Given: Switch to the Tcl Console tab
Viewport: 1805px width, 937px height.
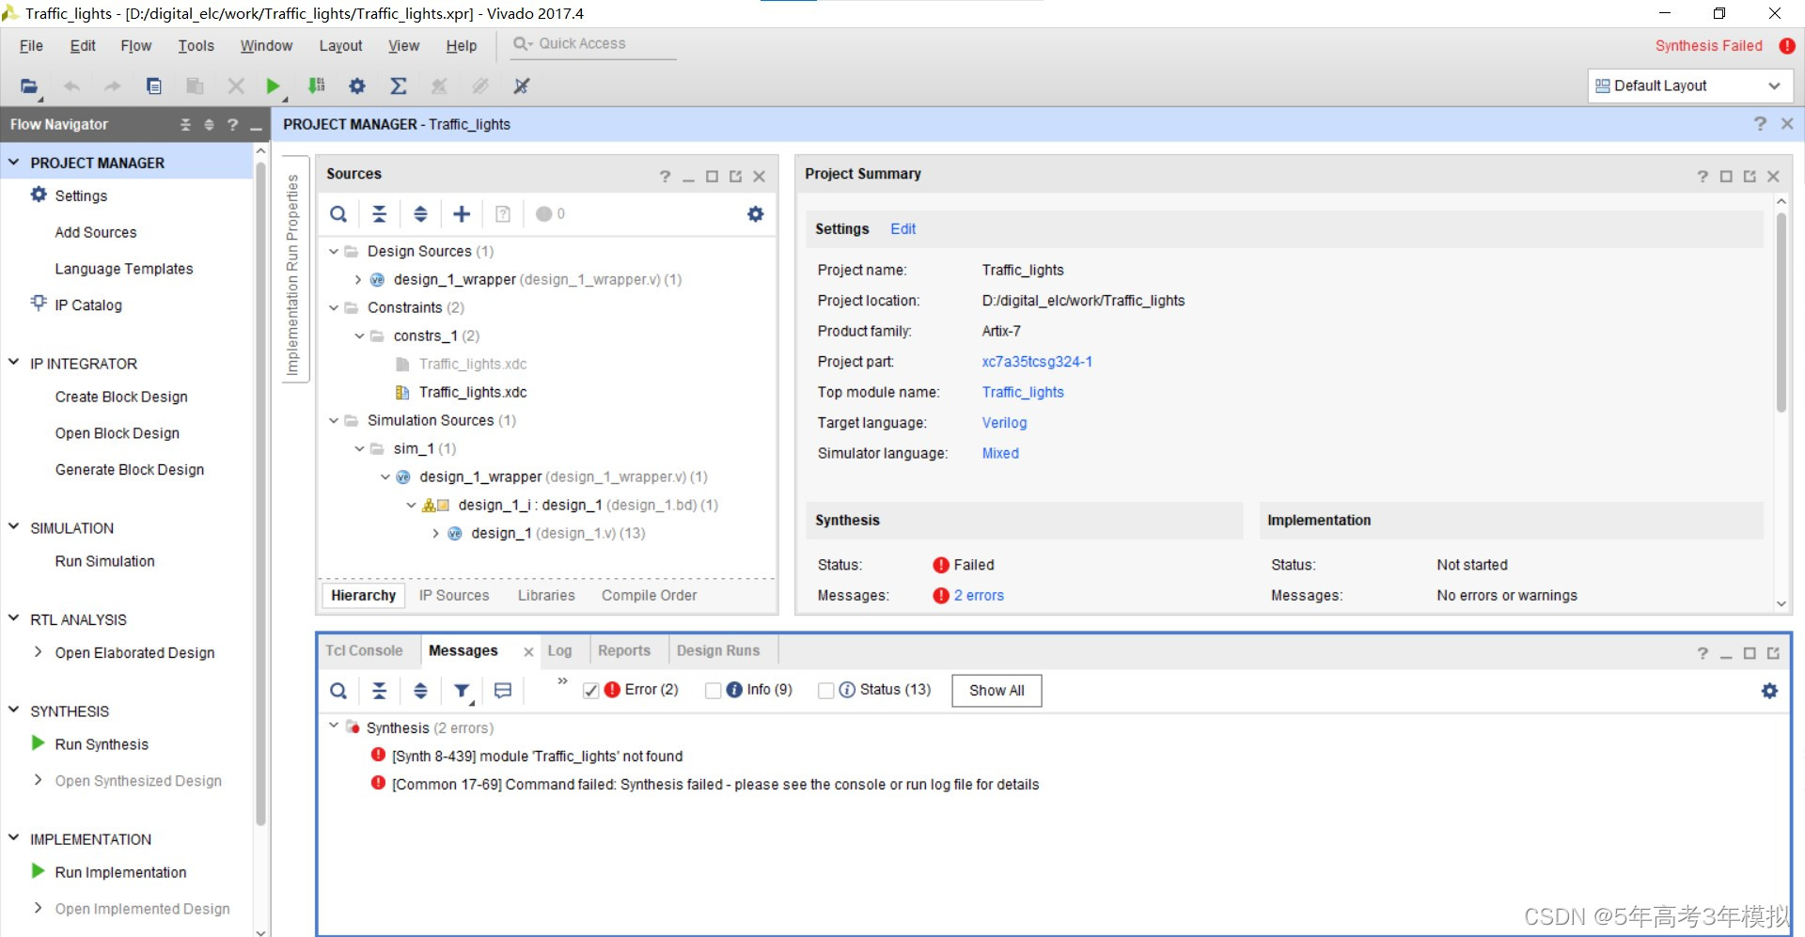Looking at the screenshot, I should pyautogui.click(x=364, y=650).
